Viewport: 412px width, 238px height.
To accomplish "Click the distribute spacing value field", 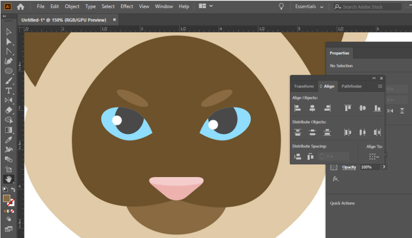I will pos(333,157).
